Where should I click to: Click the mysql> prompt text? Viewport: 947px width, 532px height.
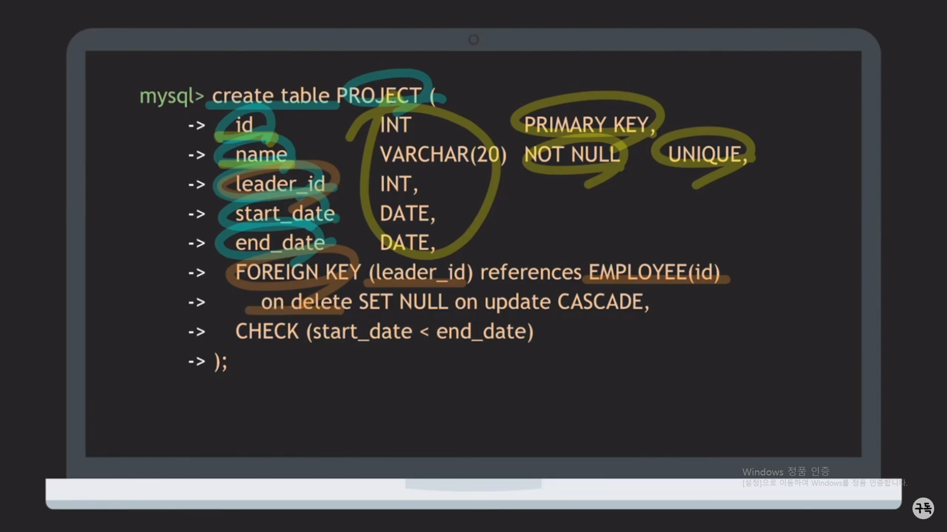coord(171,96)
